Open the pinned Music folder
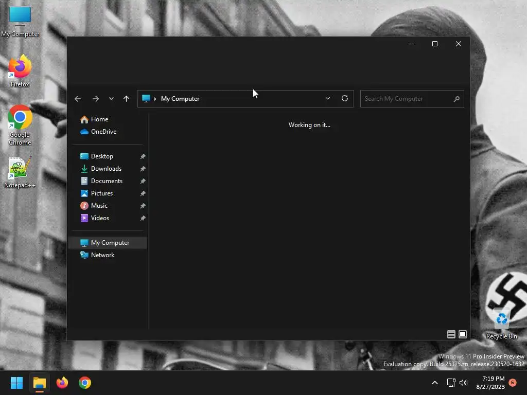Screen dimensions: 527x395 point(94,206)
